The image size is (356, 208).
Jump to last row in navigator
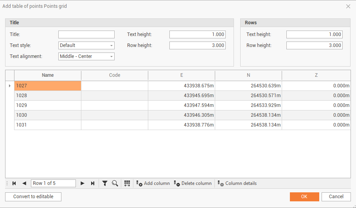93,183
